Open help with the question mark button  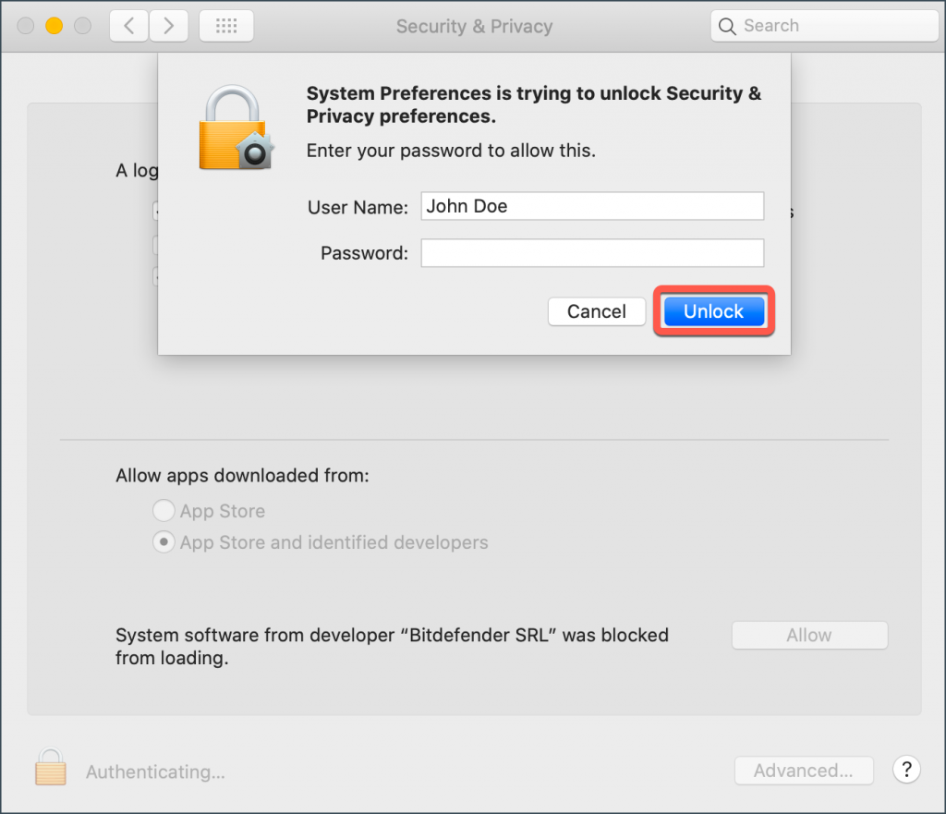coord(906,770)
